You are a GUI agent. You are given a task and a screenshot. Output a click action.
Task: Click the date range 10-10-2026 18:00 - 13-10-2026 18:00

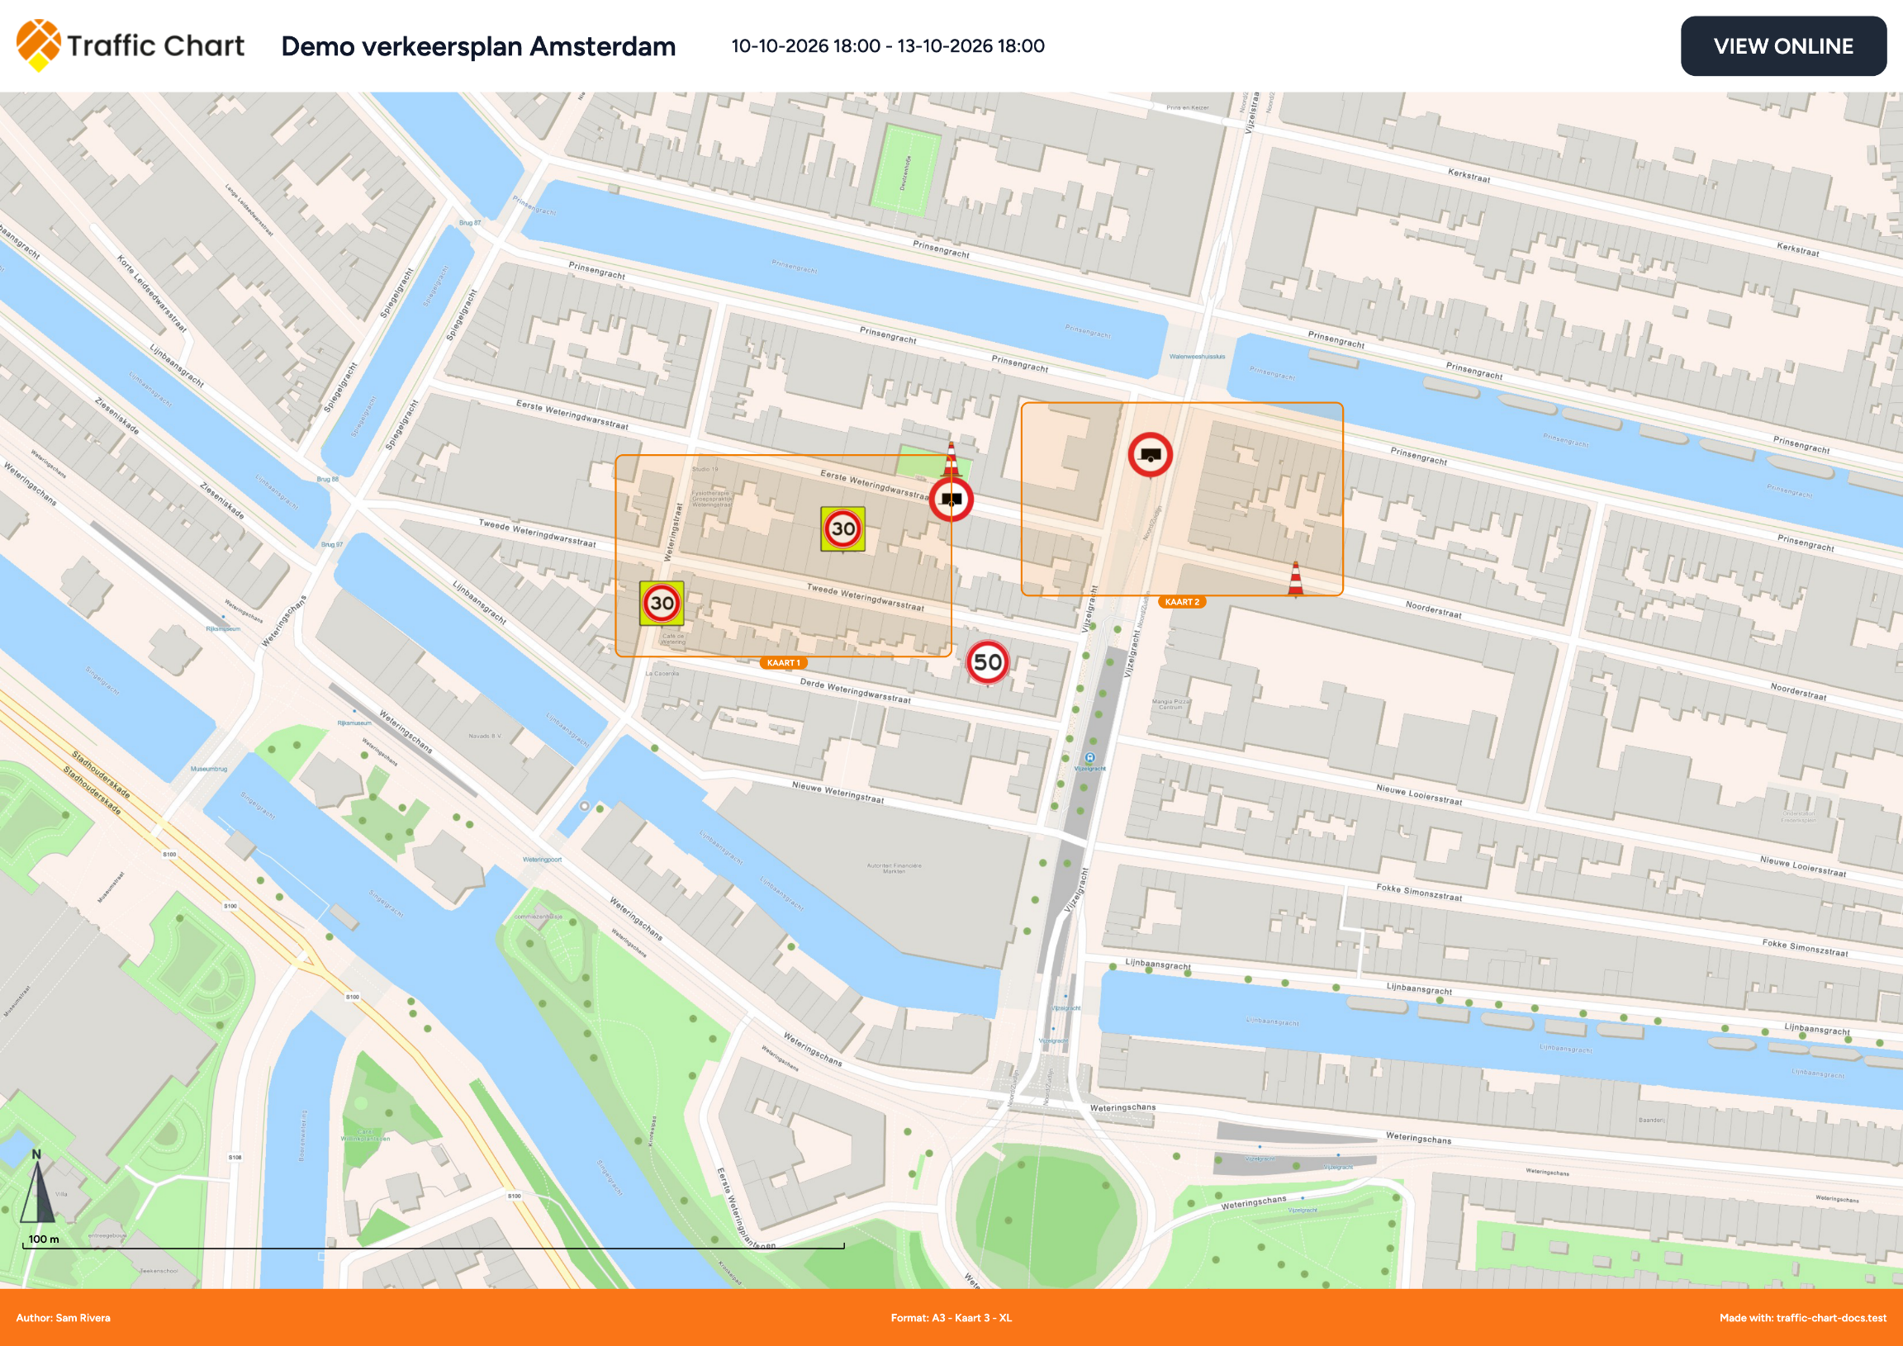[888, 46]
